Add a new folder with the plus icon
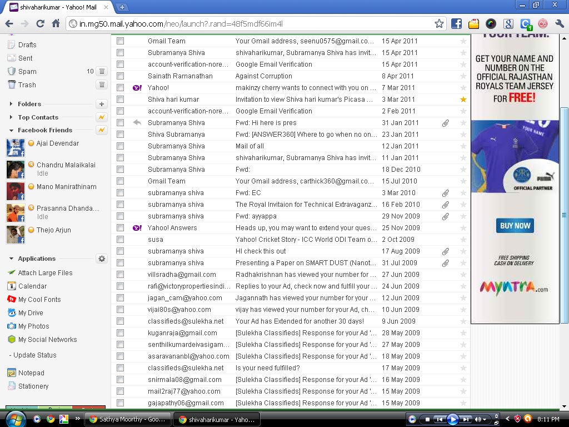The height and width of the screenshot is (427, 569). 102,104
